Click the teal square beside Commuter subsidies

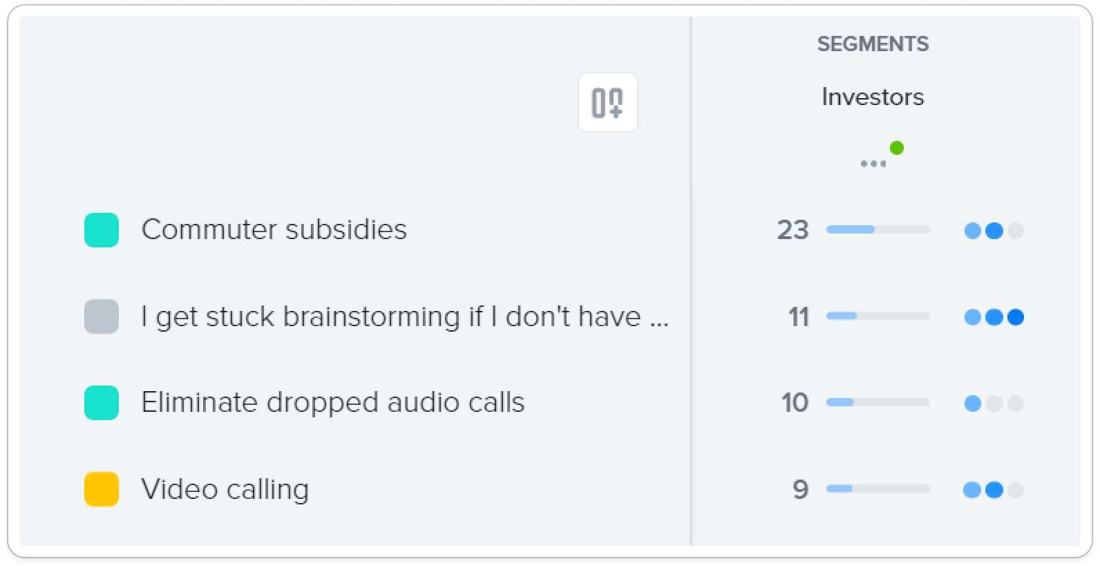(x=102, y=230)
